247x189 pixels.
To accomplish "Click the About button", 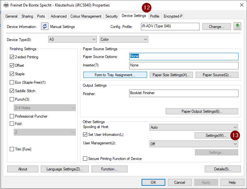I will pos(23,169).
